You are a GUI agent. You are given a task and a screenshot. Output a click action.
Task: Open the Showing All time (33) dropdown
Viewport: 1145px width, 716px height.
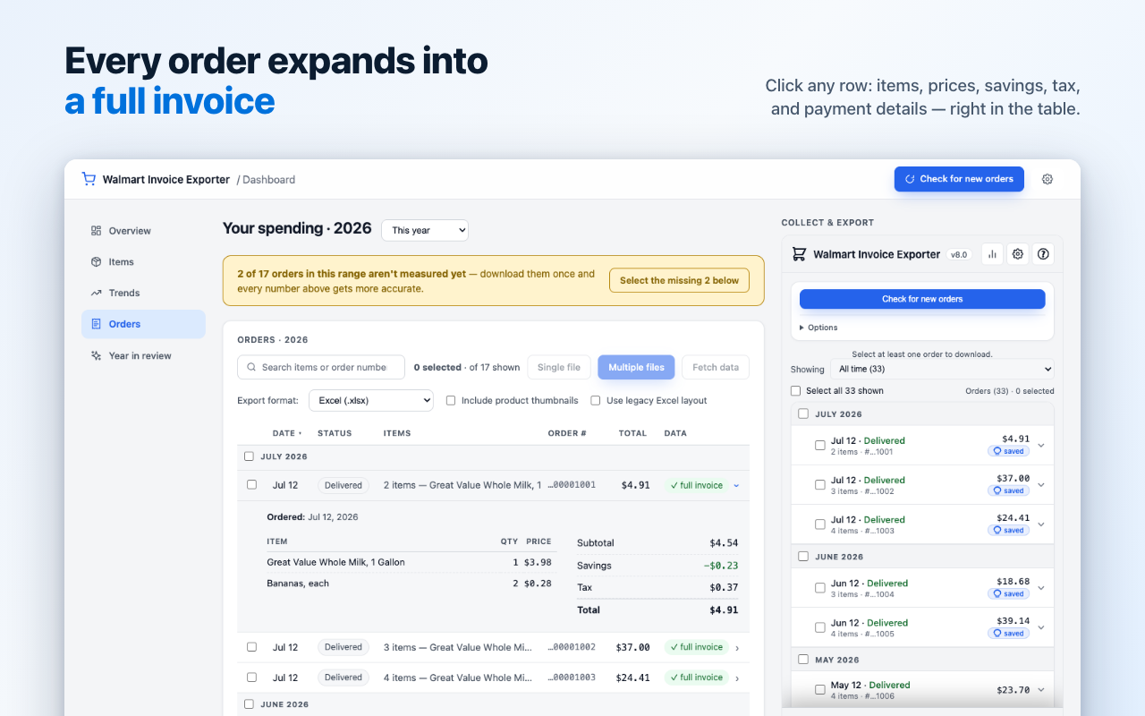click(942, 369)
